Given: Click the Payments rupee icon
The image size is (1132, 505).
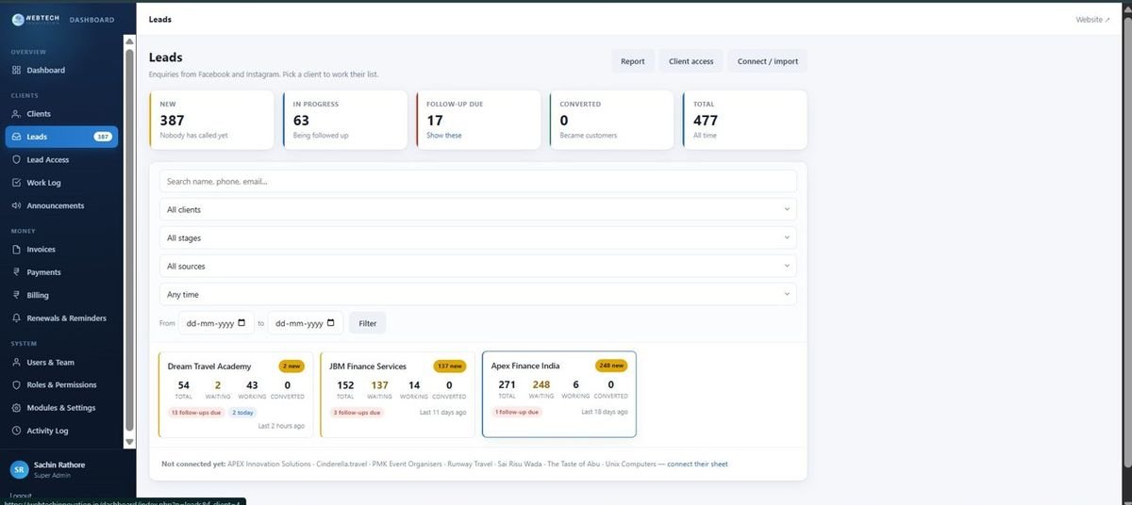Looking at the screenshot, I should 16,272.
